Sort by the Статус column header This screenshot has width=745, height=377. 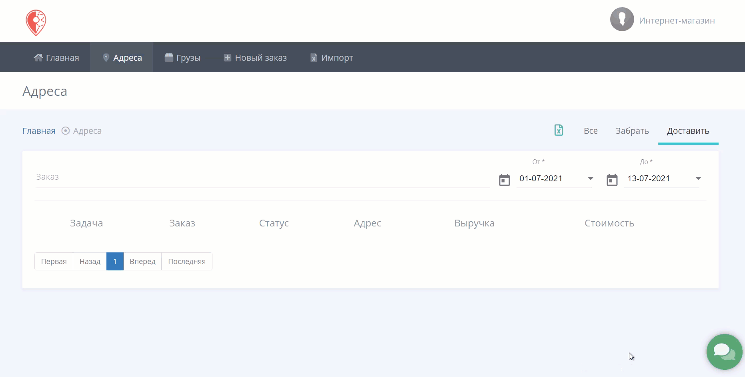coord(274,223)
